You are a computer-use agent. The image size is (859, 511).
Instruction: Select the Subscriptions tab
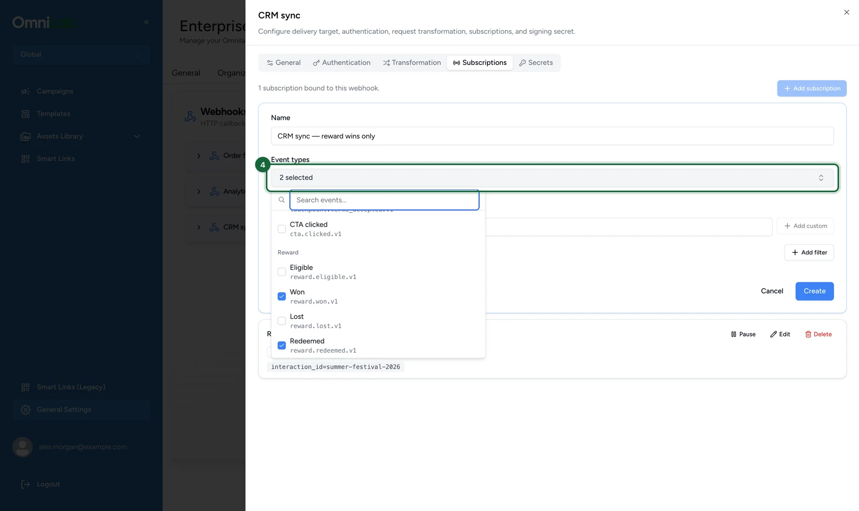click(479, 63)
